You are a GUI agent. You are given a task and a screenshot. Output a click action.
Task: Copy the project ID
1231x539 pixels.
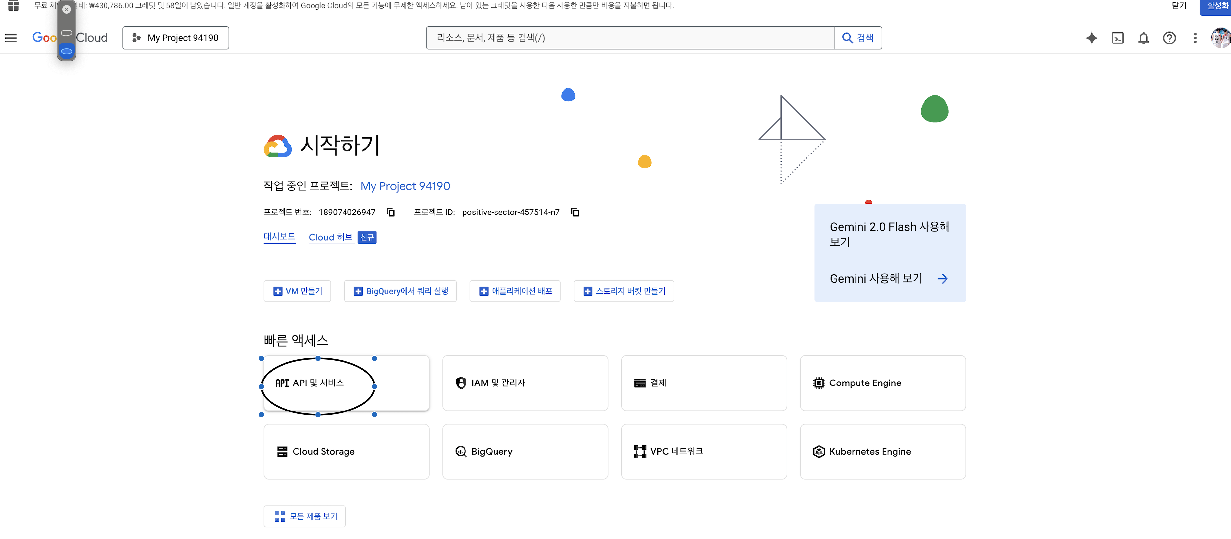point(575,212)
